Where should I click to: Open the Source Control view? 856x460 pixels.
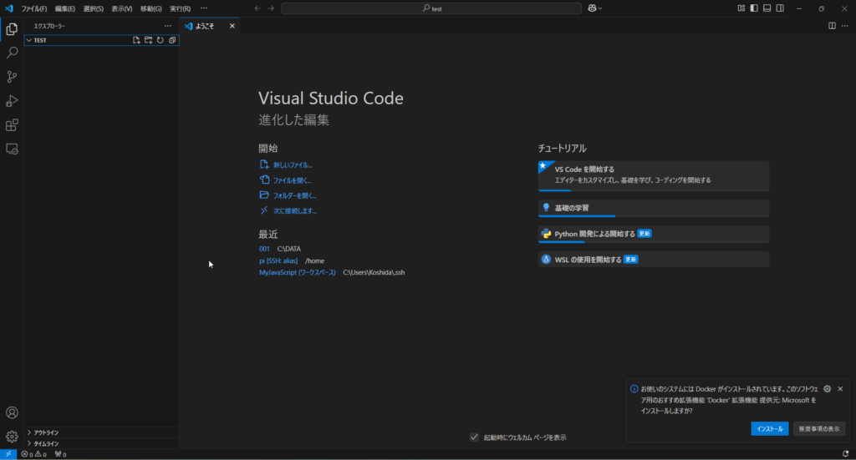(12, 77)
